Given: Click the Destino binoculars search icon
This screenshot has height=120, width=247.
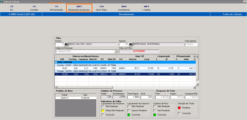Looking at the screenshot, I should [66, 44].
